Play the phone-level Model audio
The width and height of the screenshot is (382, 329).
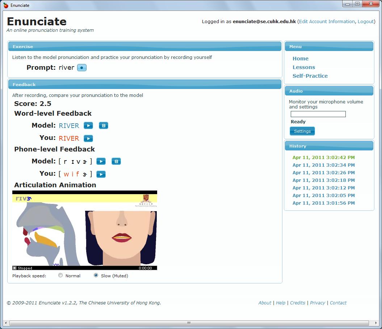tap(101, 161)
